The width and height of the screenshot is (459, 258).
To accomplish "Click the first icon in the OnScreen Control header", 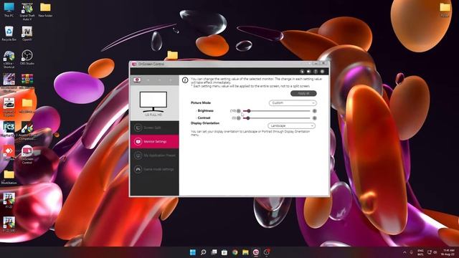I will click(302, 72).
